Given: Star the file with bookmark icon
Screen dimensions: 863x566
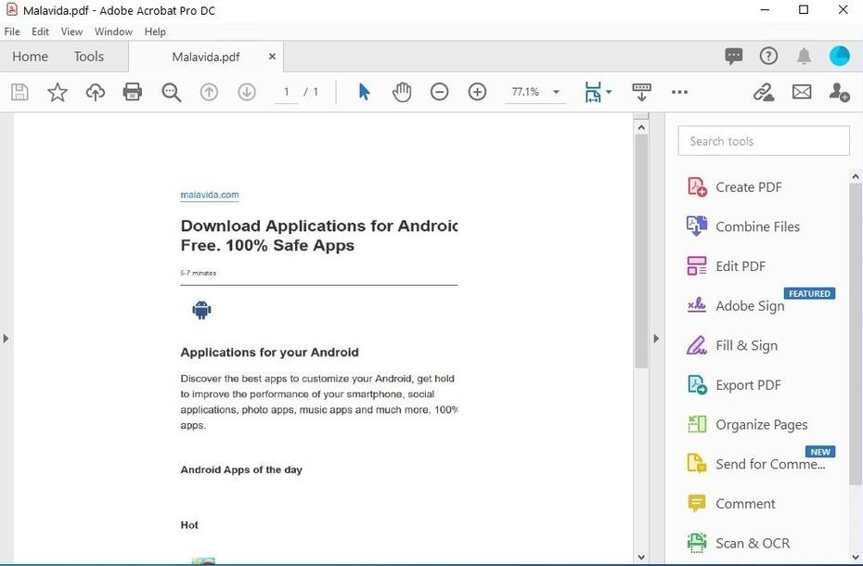Looking at the screenshot, I should pyautogui.click(x=58, y=92).
